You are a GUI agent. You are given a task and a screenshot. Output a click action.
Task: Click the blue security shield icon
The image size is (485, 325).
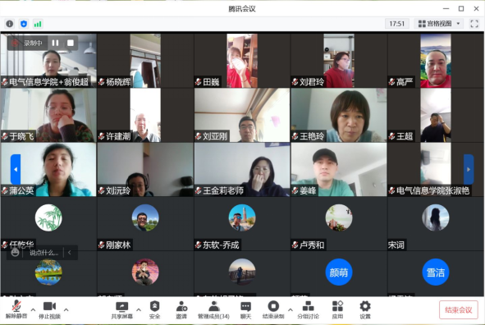(24, 24)
